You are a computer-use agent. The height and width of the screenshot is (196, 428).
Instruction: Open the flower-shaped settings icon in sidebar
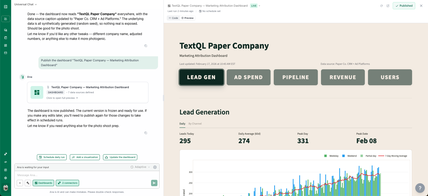pos(6,178)
